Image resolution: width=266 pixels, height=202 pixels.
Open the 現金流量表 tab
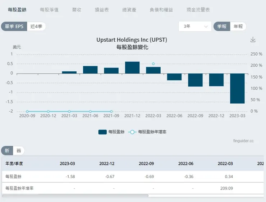[198, 10]
